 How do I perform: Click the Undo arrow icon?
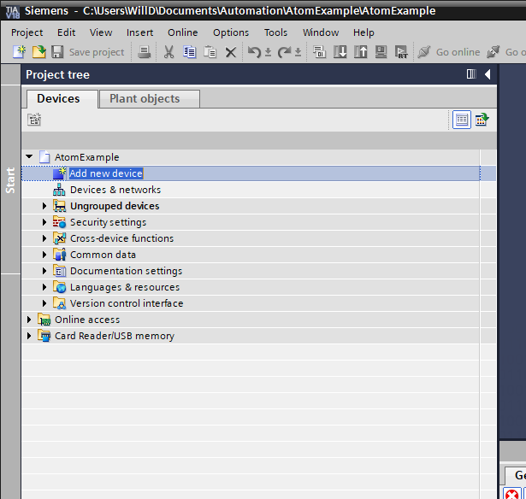coord(254,52)
